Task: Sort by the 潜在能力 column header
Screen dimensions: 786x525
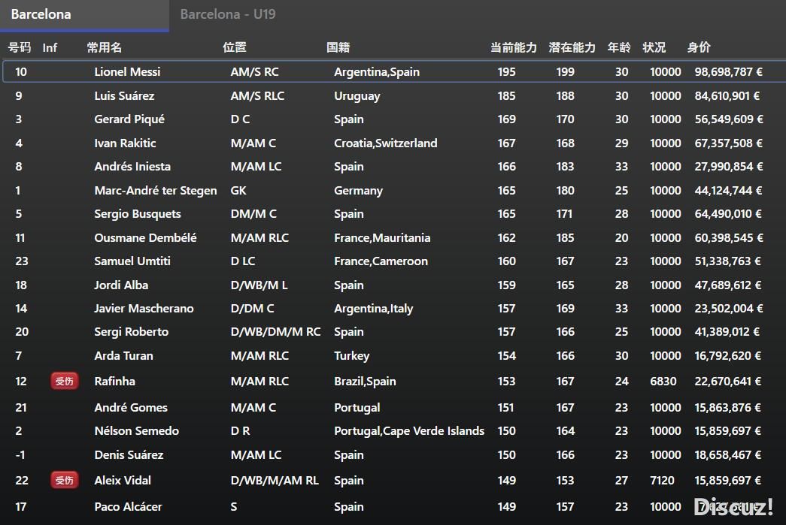Action: pyautogui.click(x=572, y=47)
